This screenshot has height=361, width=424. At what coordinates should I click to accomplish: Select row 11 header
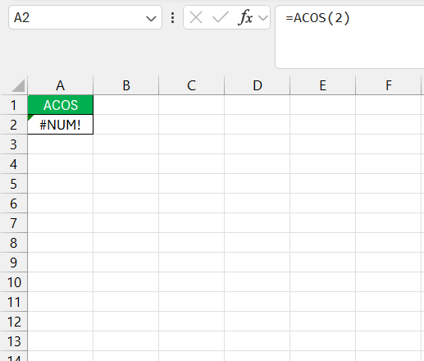(14, 302)
